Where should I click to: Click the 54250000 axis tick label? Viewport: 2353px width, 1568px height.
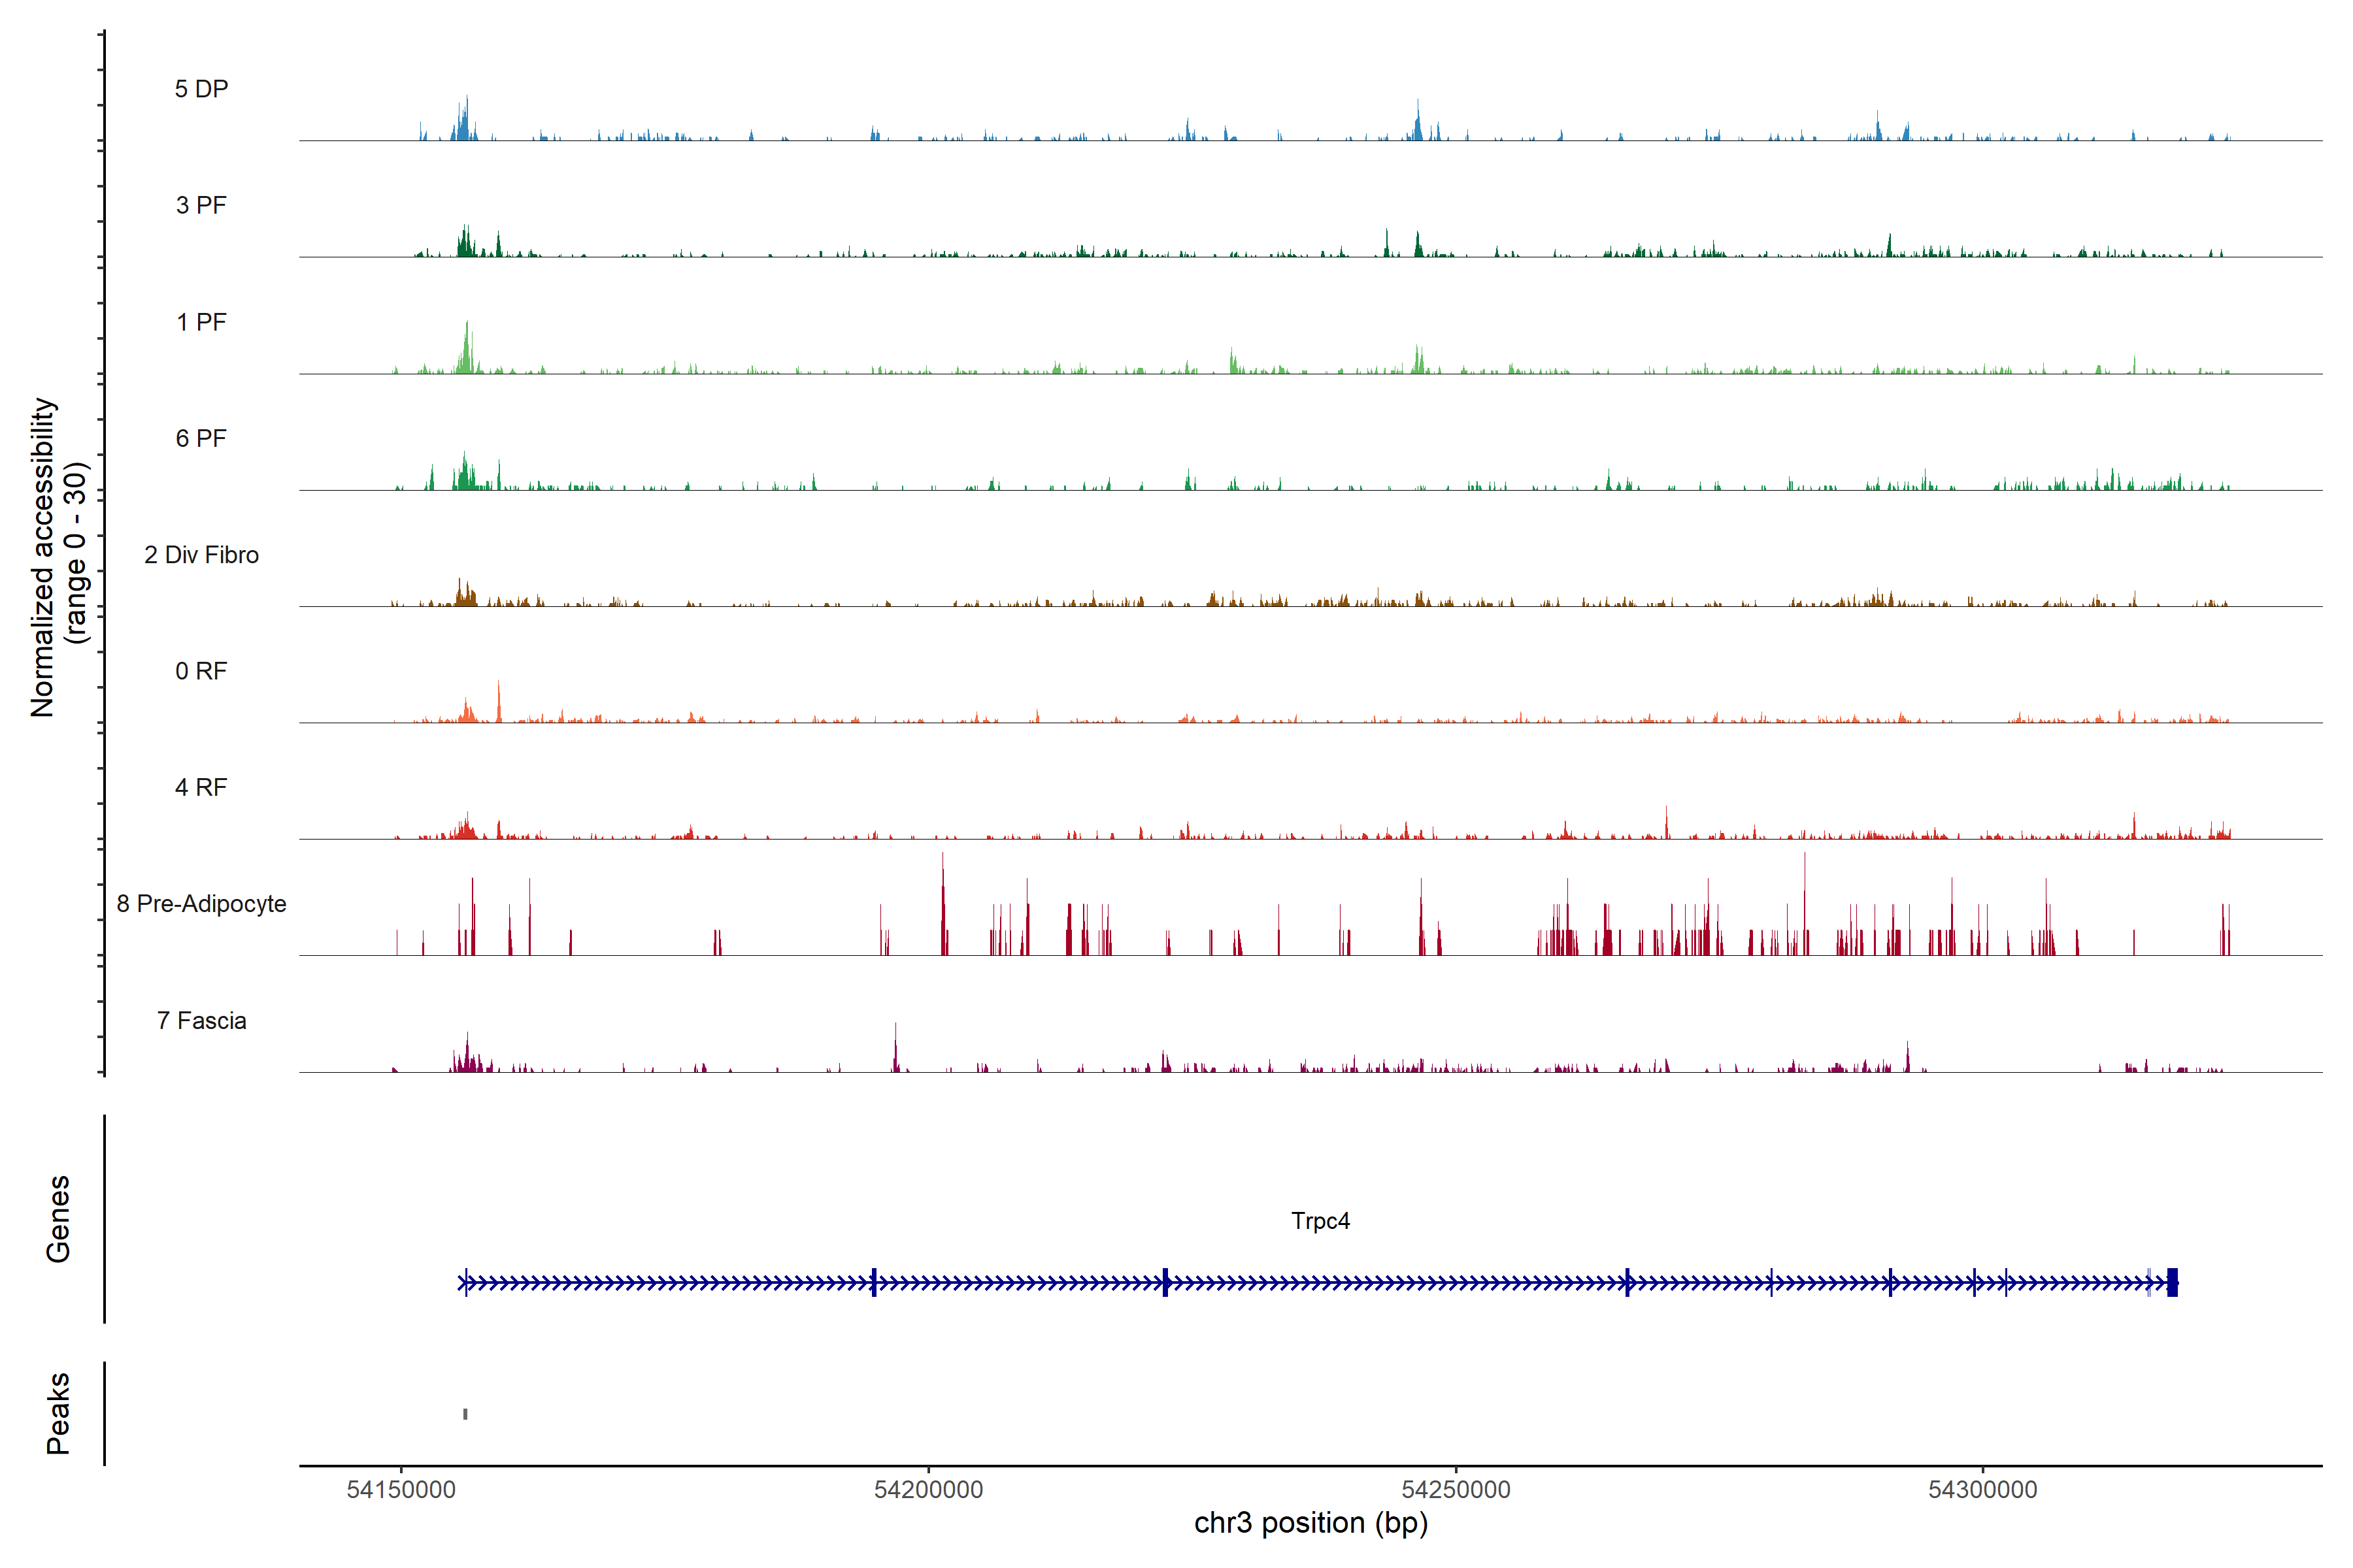1456,1490
